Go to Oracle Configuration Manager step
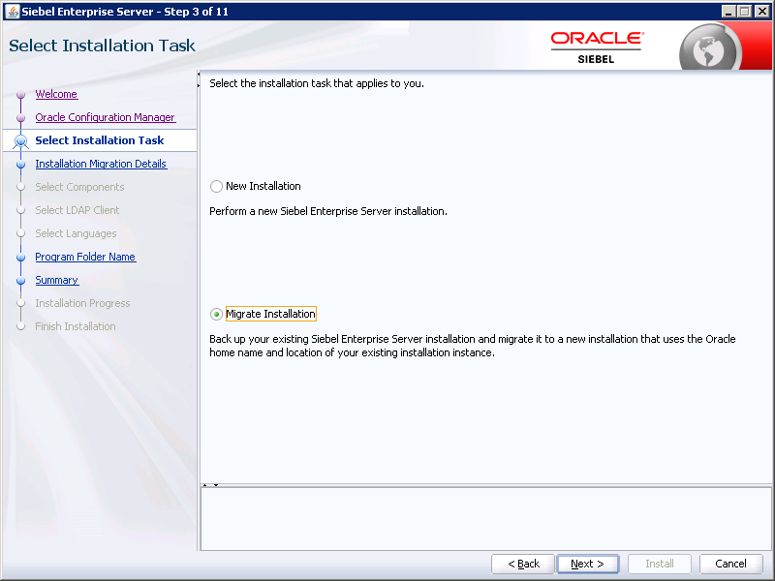The width and height of the screenshot is (775, 581). click(x=105, y=117)
